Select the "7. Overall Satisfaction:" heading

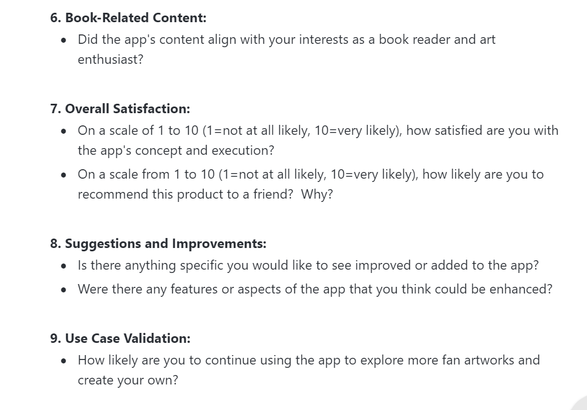(x=120, y=109)
